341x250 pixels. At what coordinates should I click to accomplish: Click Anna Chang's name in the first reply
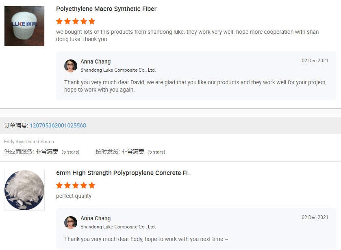pyautogui.click(x=96, y=61)
